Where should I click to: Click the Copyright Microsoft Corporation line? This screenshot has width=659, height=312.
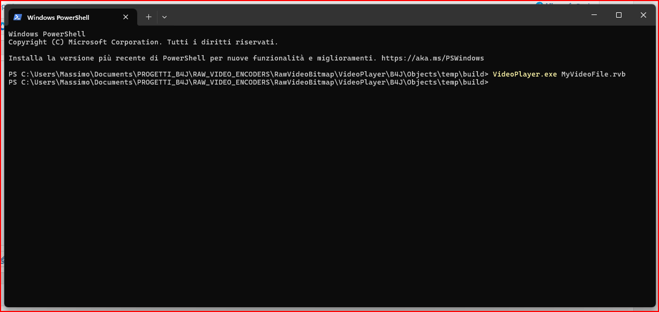pyautogui.click(x=143, y=42)
